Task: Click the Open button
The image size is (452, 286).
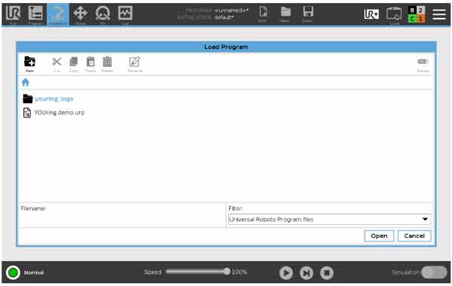Action: pyautogui.click(x=379, y=236)
